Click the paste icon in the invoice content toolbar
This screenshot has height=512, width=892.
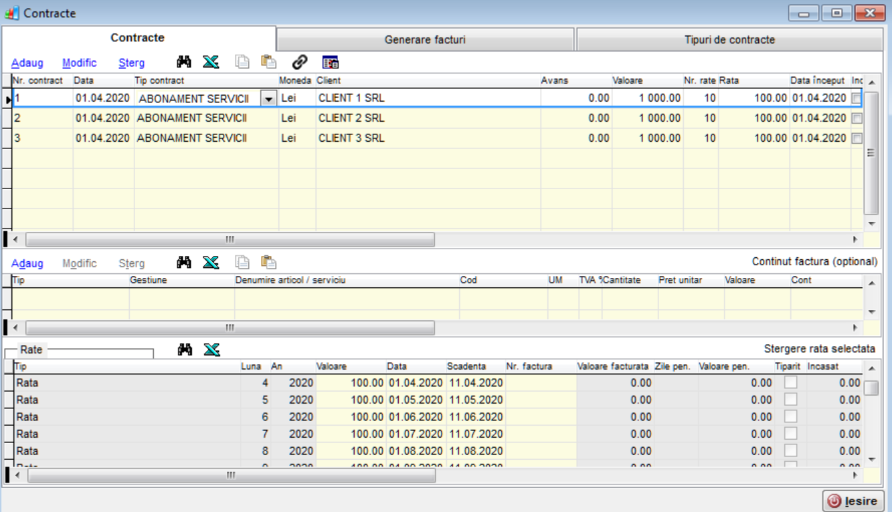[268, 263]
